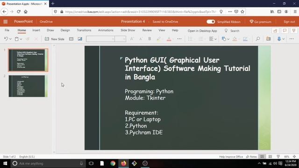Switch to the Review tab
The image size is (299, 168).
(x=147, y=30)
